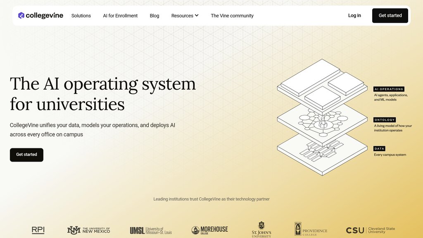Go to AI for Enrollment page
Image resolution: width=423 pixels, height=238 pixels.
click(120, 16)
